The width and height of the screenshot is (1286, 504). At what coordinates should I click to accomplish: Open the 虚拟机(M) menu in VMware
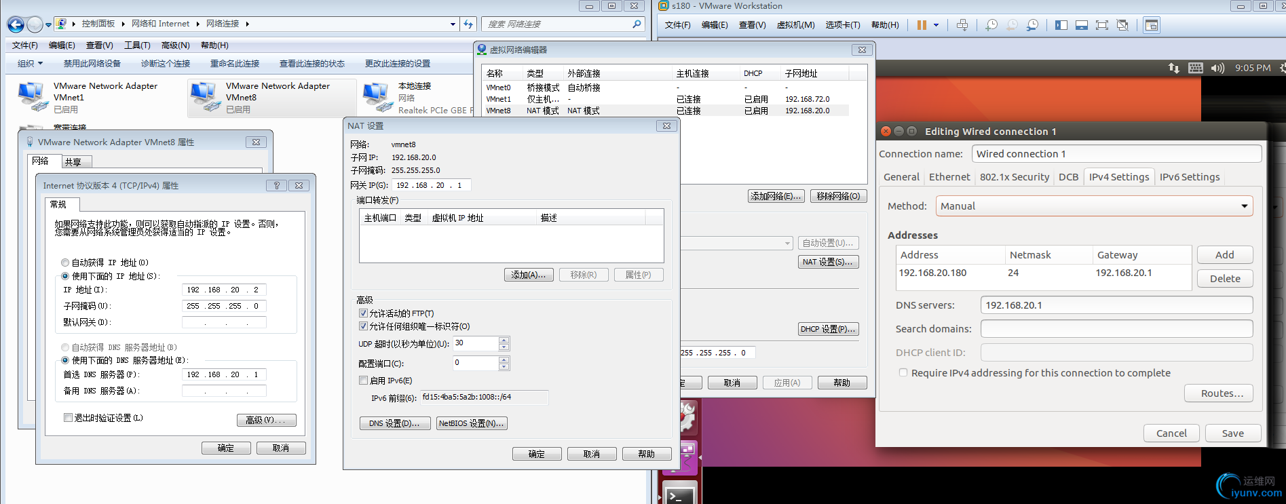point(795,25)
